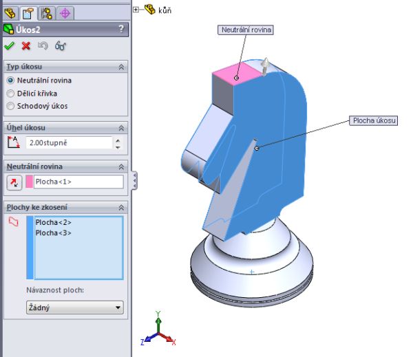The image size is (413, 357).
Task: Toggle detailed preview glasses icon
Action: (61, 46)
